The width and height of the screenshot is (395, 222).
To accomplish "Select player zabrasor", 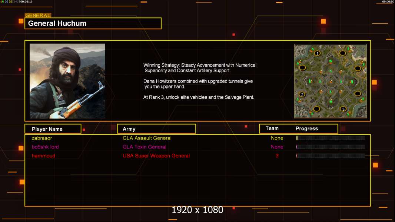I will pyautogui.click(x=42, y=138).
